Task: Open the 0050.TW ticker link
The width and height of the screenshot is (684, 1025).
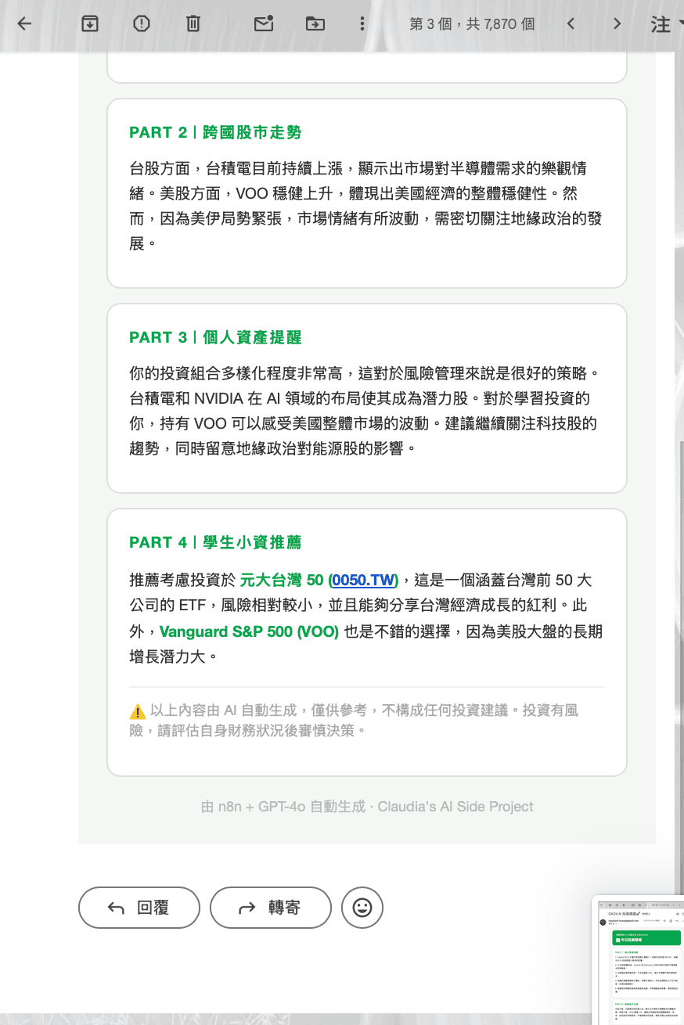Action: click(363, 580)
